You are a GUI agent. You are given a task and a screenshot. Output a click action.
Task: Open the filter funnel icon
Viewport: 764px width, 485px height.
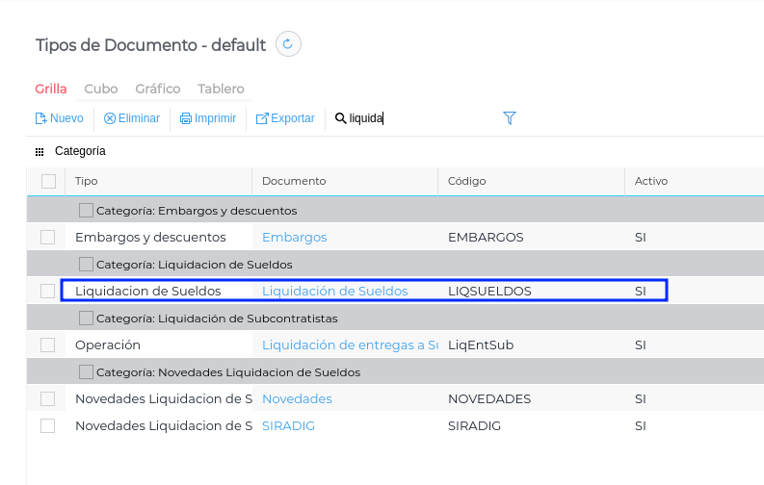point(510,117)
